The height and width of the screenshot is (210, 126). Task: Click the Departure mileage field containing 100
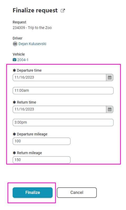point(42,141)
